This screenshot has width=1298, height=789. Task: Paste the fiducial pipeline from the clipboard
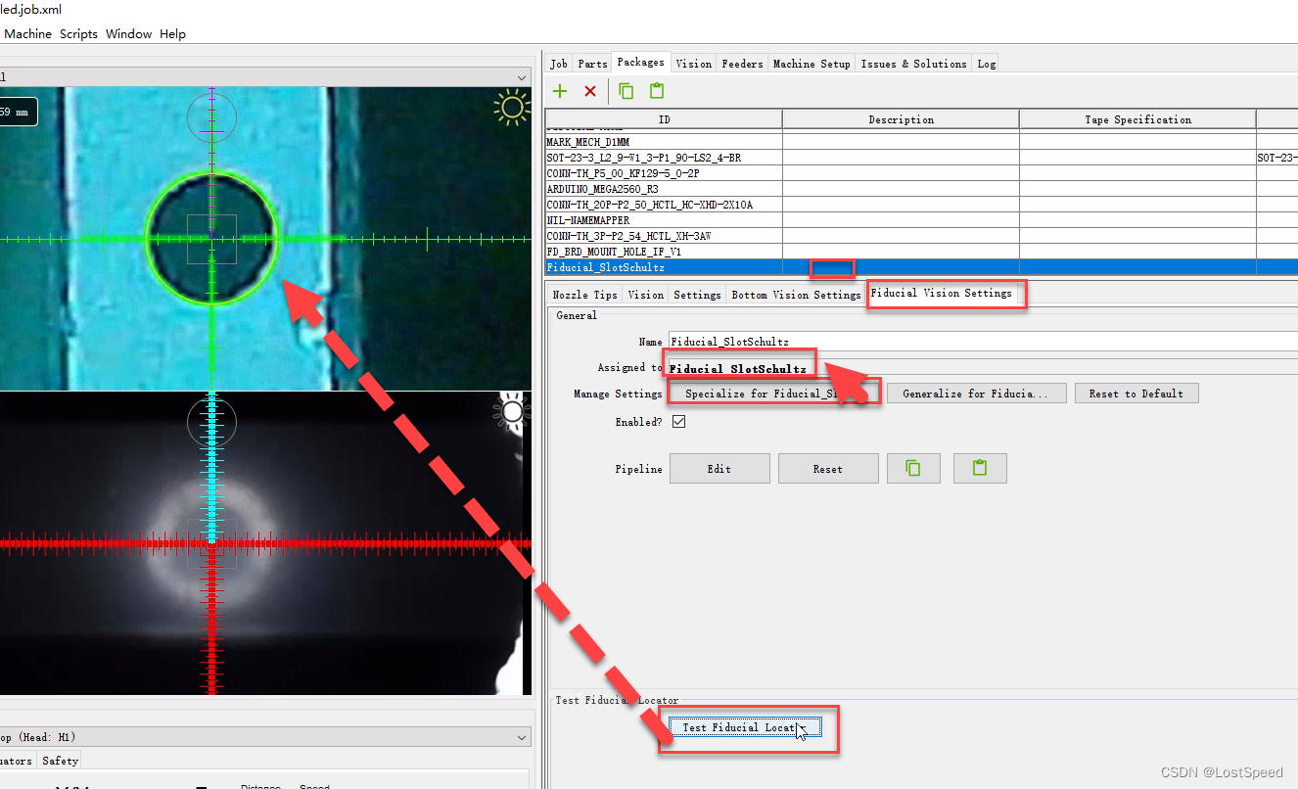pos(980,468)
